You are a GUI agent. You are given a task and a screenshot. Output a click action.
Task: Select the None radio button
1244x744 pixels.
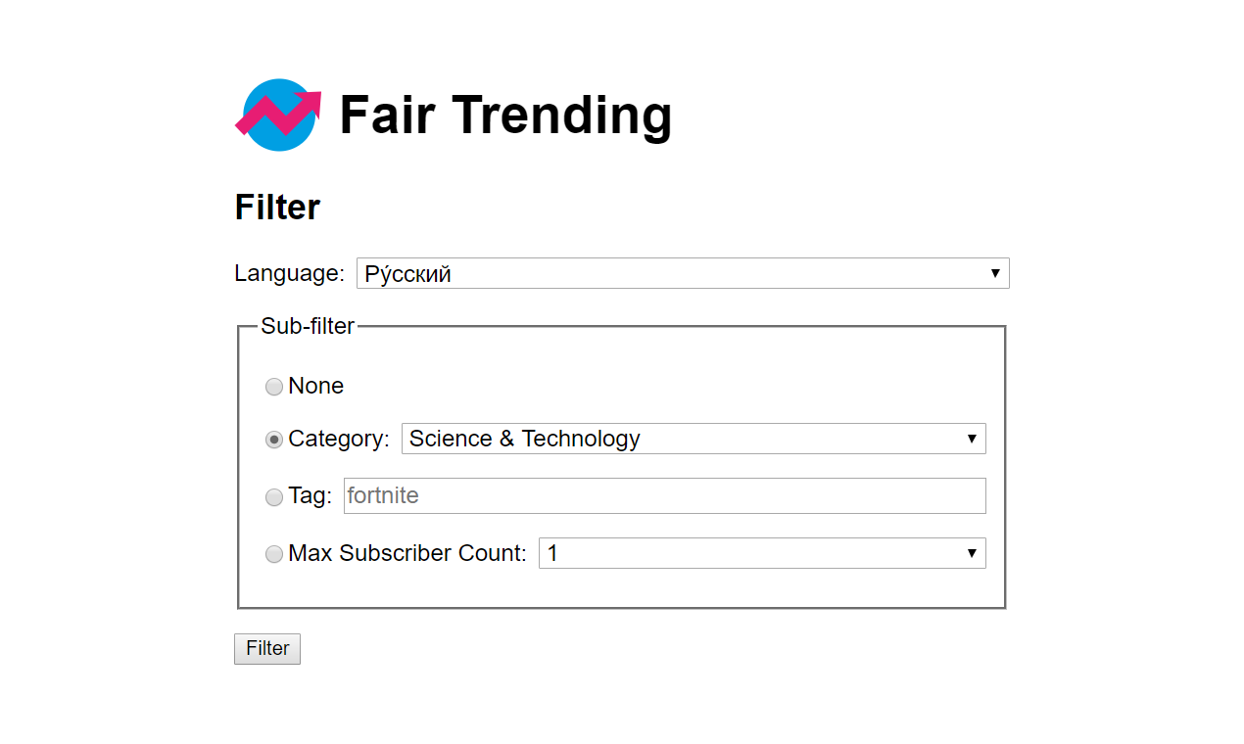pos(273,387)
